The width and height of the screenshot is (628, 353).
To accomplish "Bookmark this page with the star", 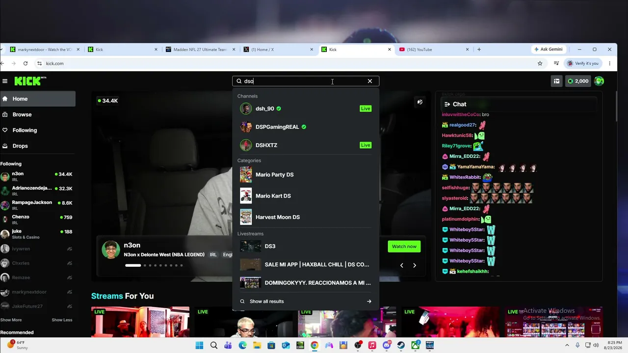I will (540, 63).
